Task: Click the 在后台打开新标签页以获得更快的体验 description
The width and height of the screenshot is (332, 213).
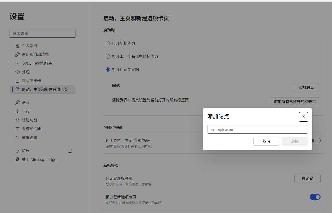Action: point(133,203)
